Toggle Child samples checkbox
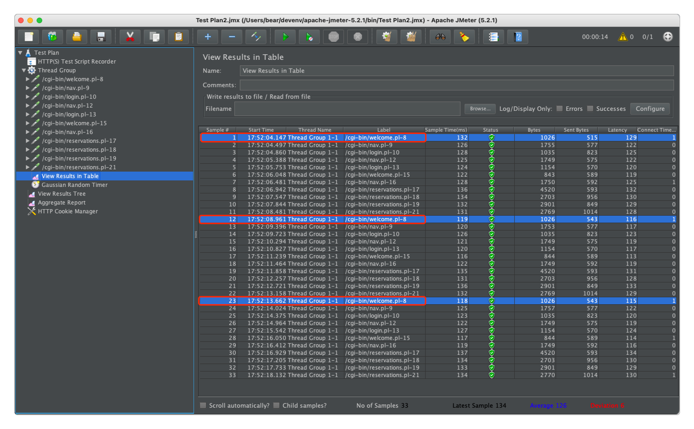 pyautogui.click(x=277, y=405)
